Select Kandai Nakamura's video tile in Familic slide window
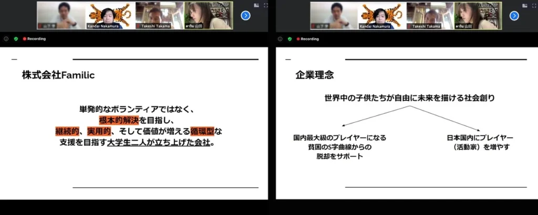 tap(110, 15)
